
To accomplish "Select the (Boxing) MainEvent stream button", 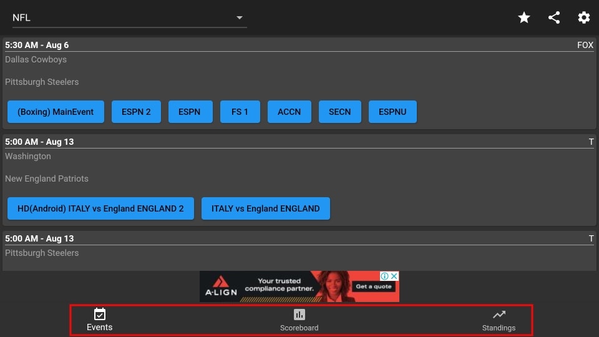I will point(56,112).
